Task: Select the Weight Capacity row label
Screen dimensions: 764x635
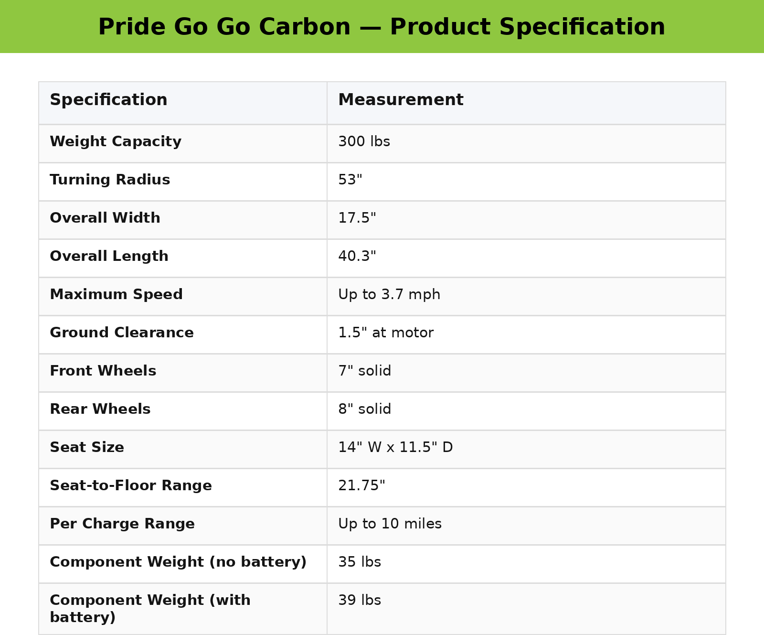Action: click(x=116, y=142)
